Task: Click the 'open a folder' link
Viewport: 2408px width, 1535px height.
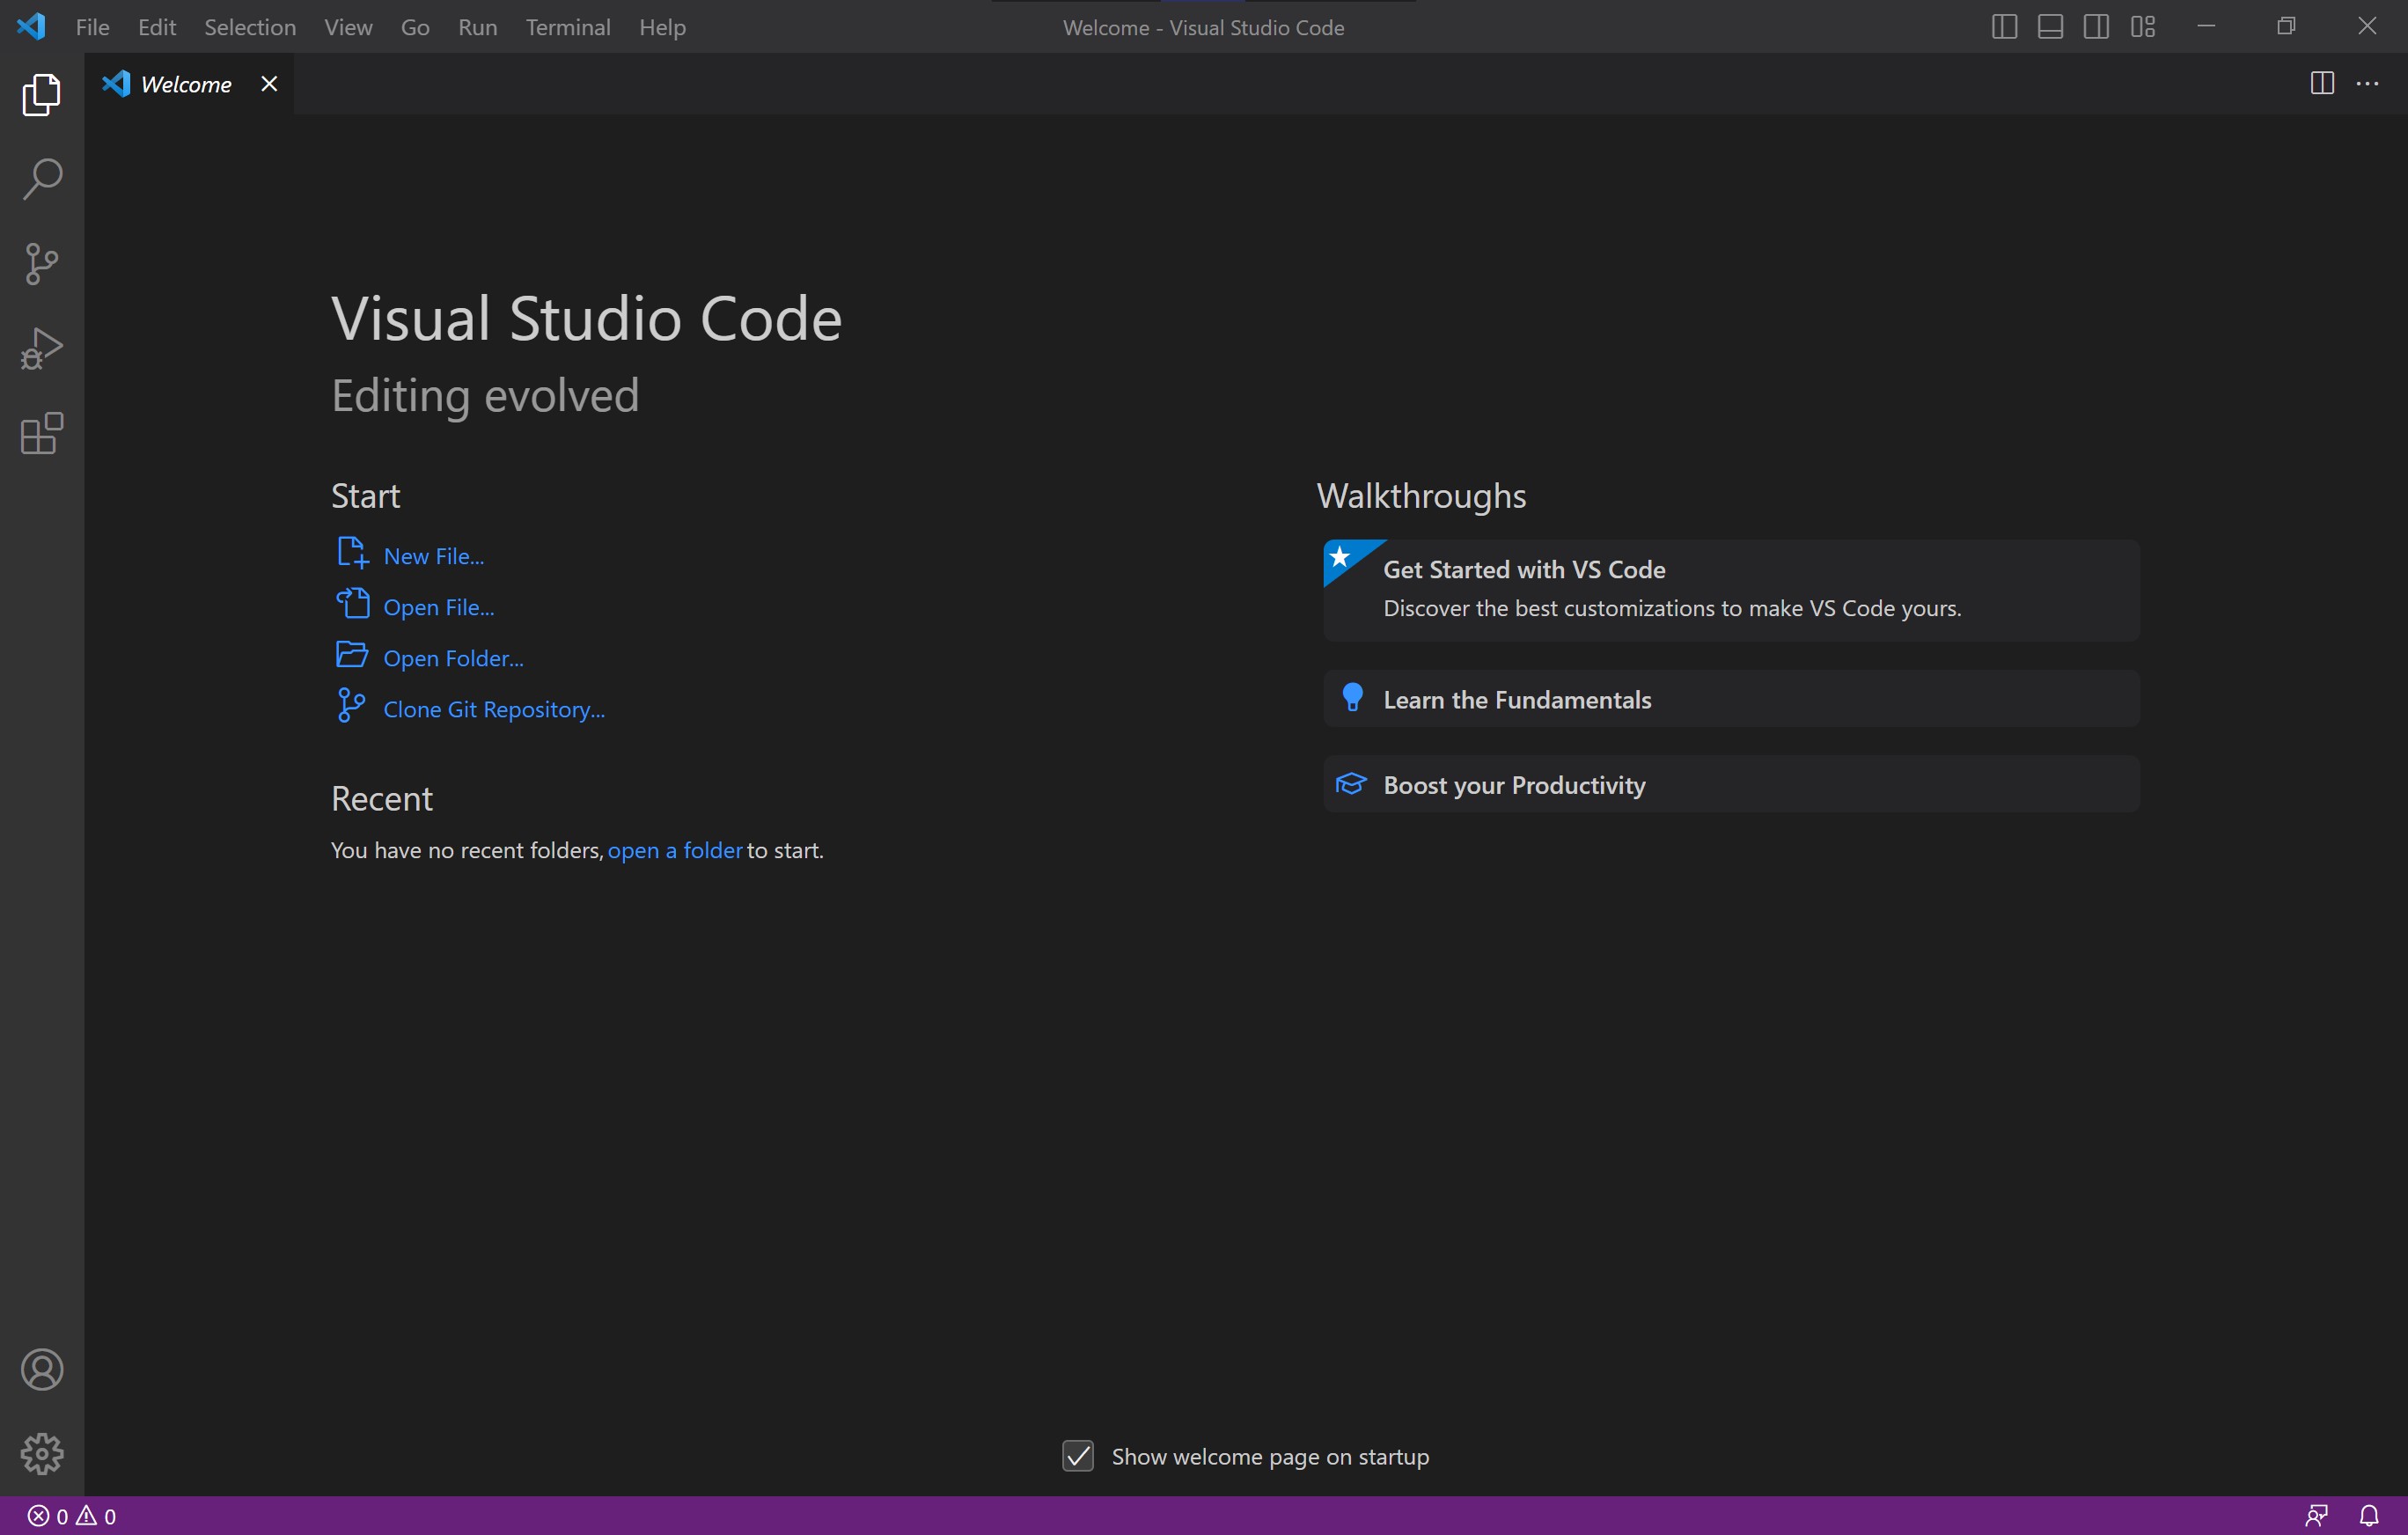Action: tap(674, 850)
